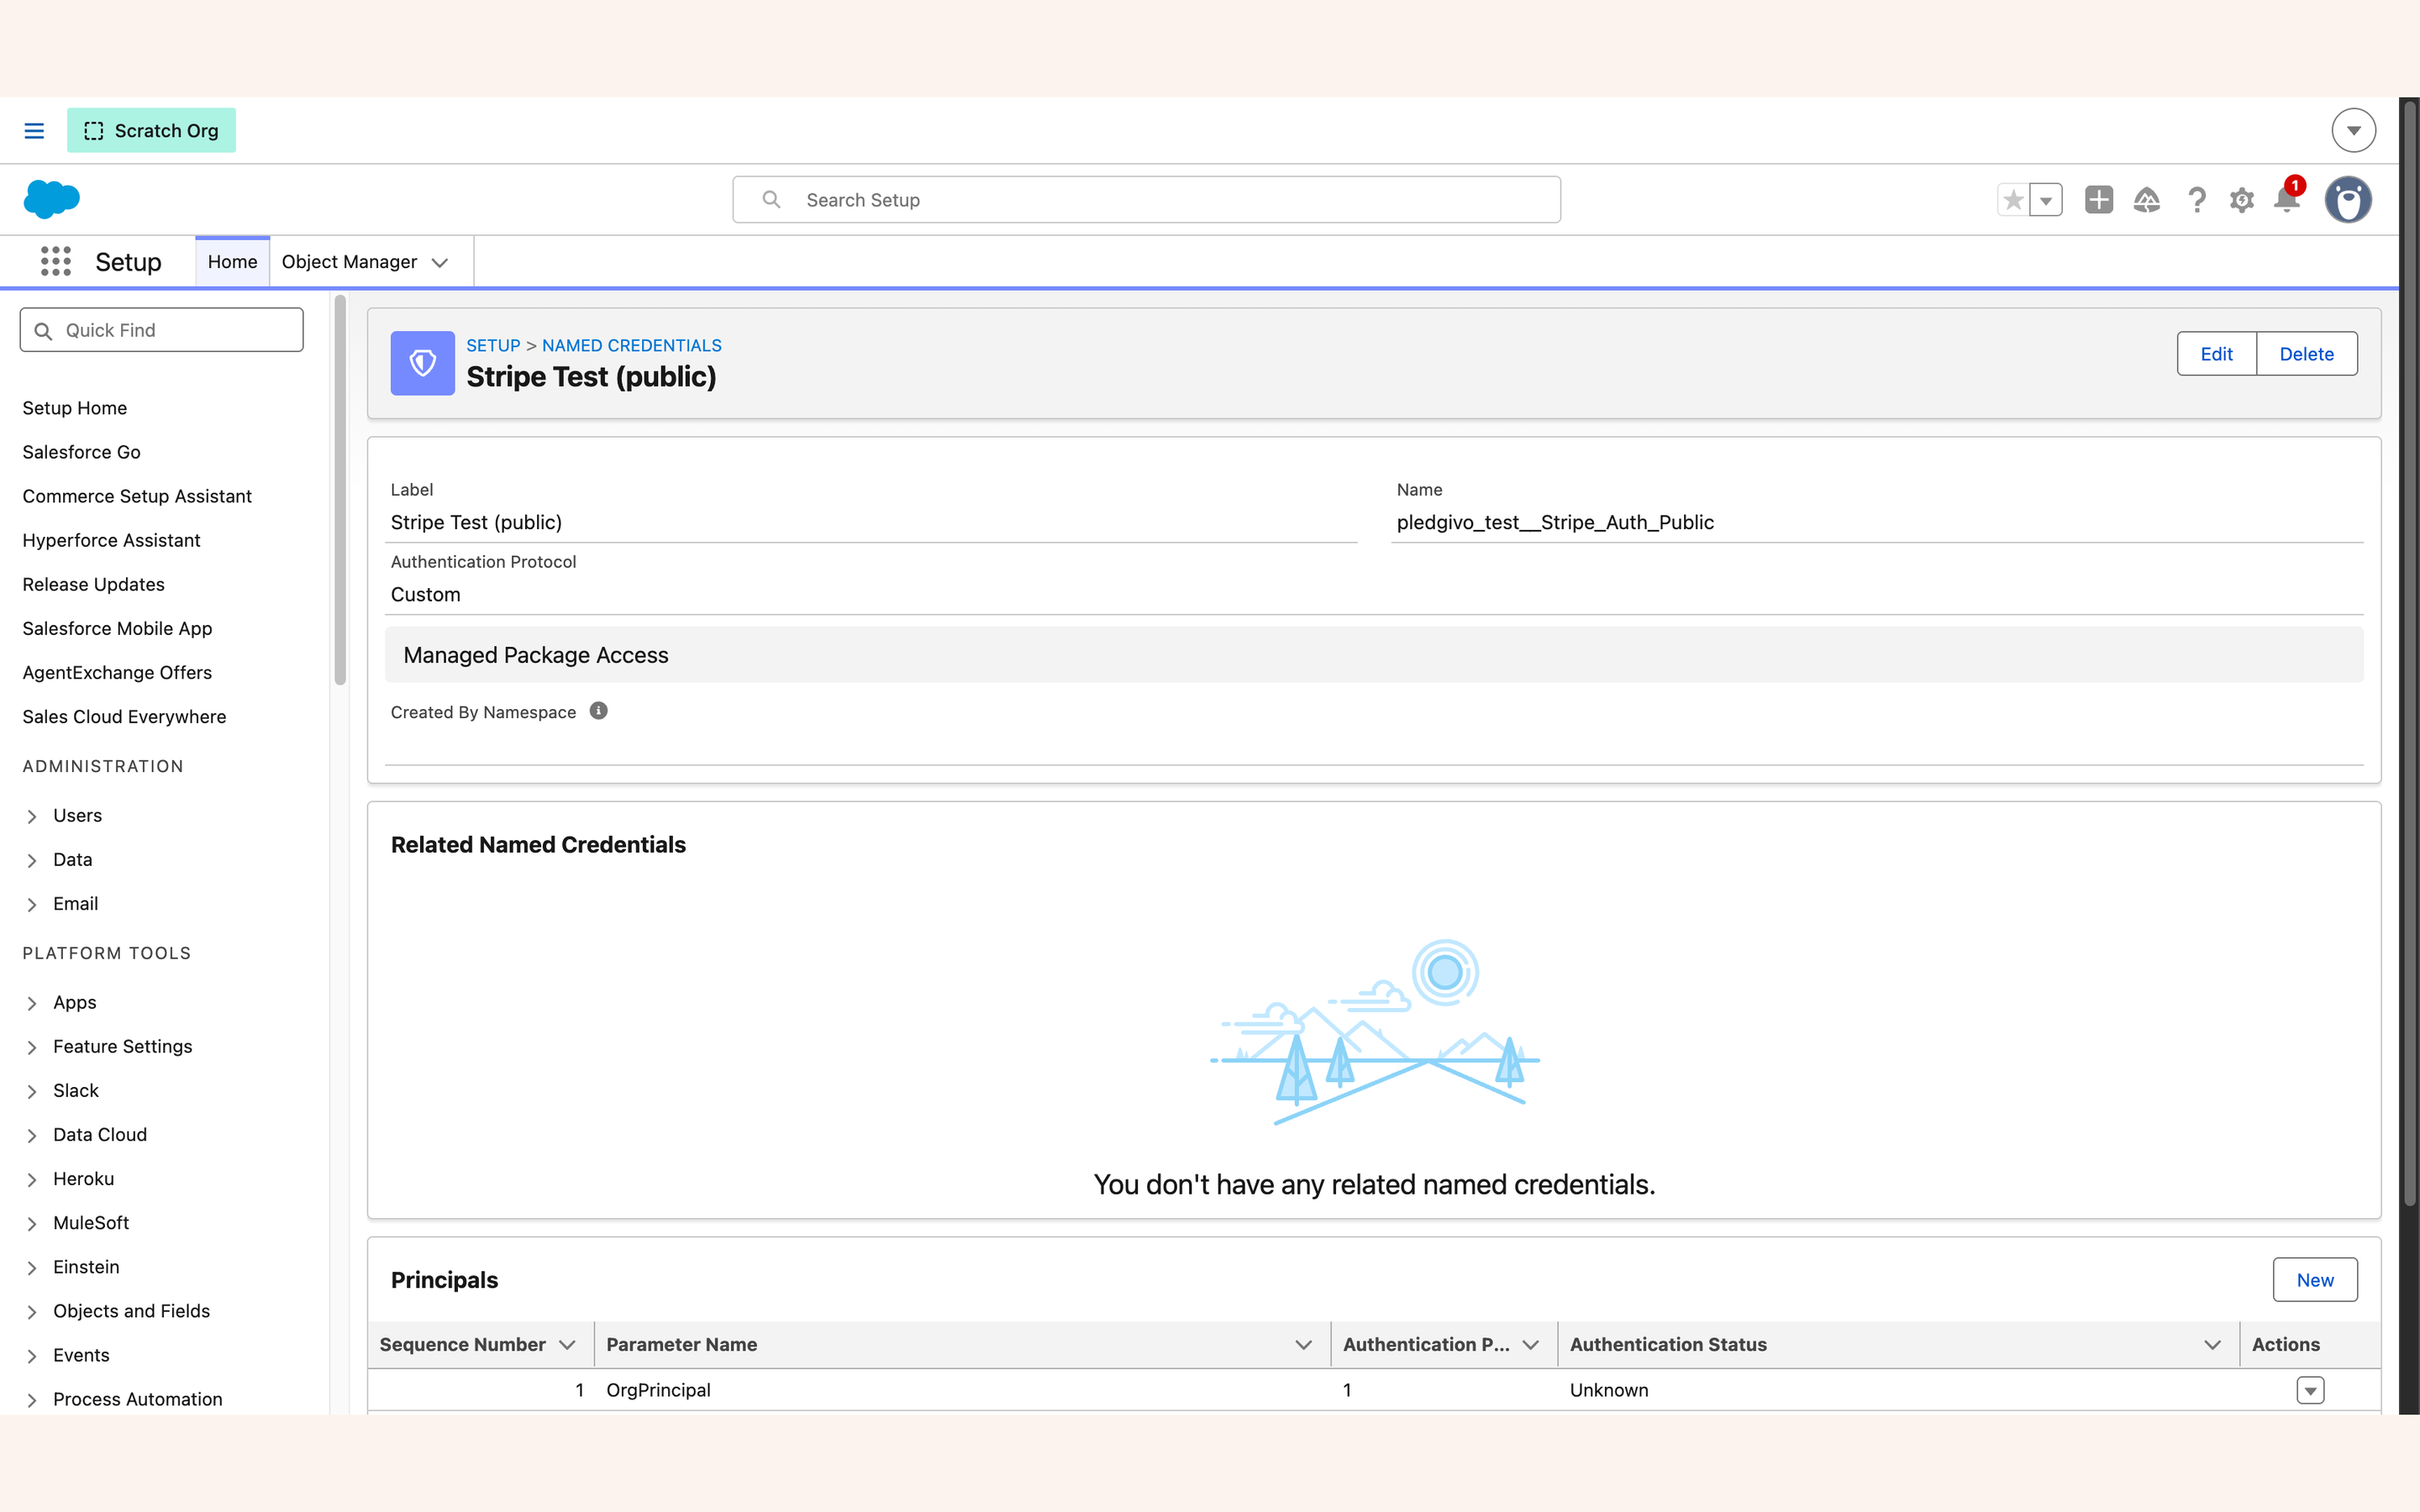
Task: Open the App Launcher dots grid
Action: click(56, 261)
